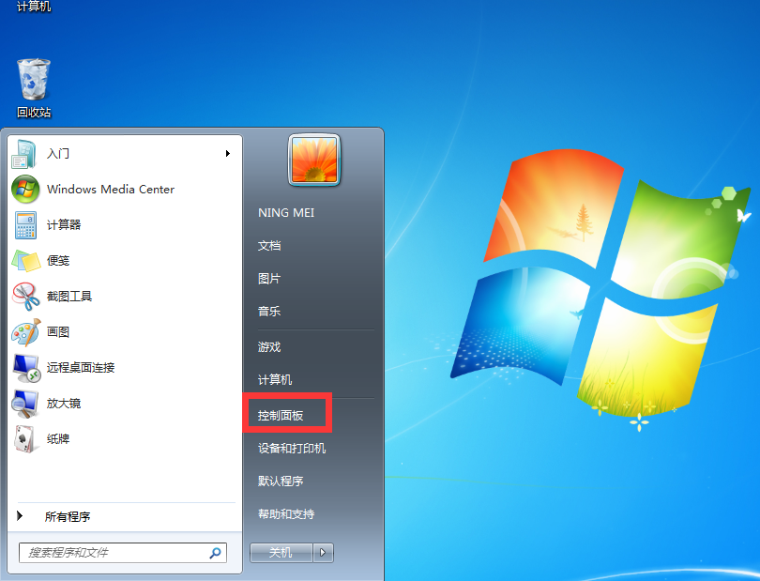
Task: Open Solitaire (纸牌) card icon
Action: [x=25, y=438]
